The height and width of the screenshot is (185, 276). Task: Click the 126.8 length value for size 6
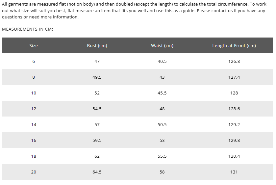coord(234,61)
